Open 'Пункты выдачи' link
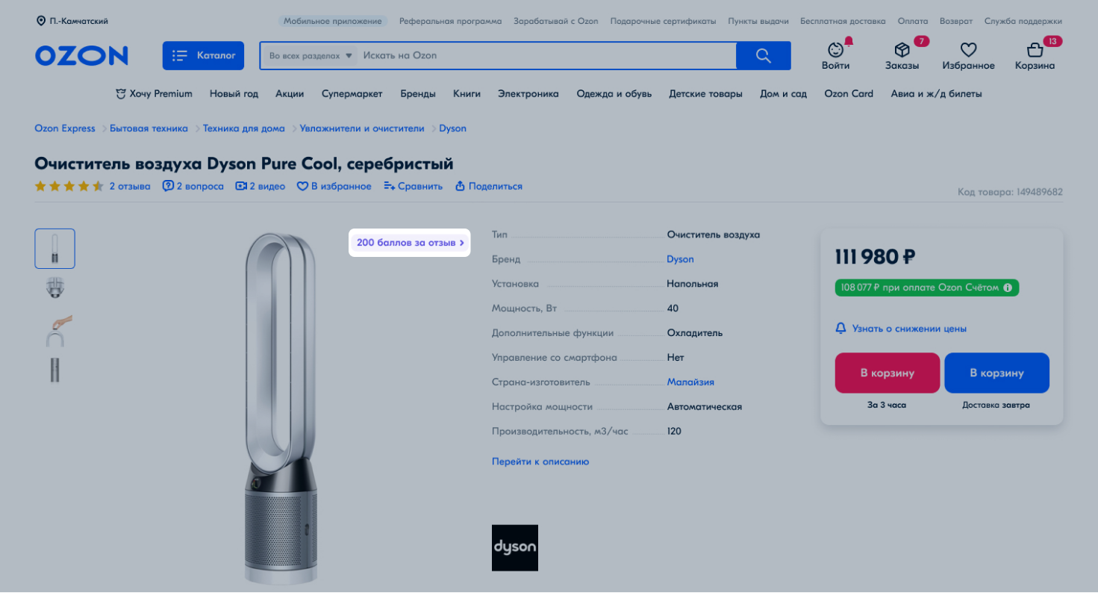The image size is (1098, 593). [758, 21]
